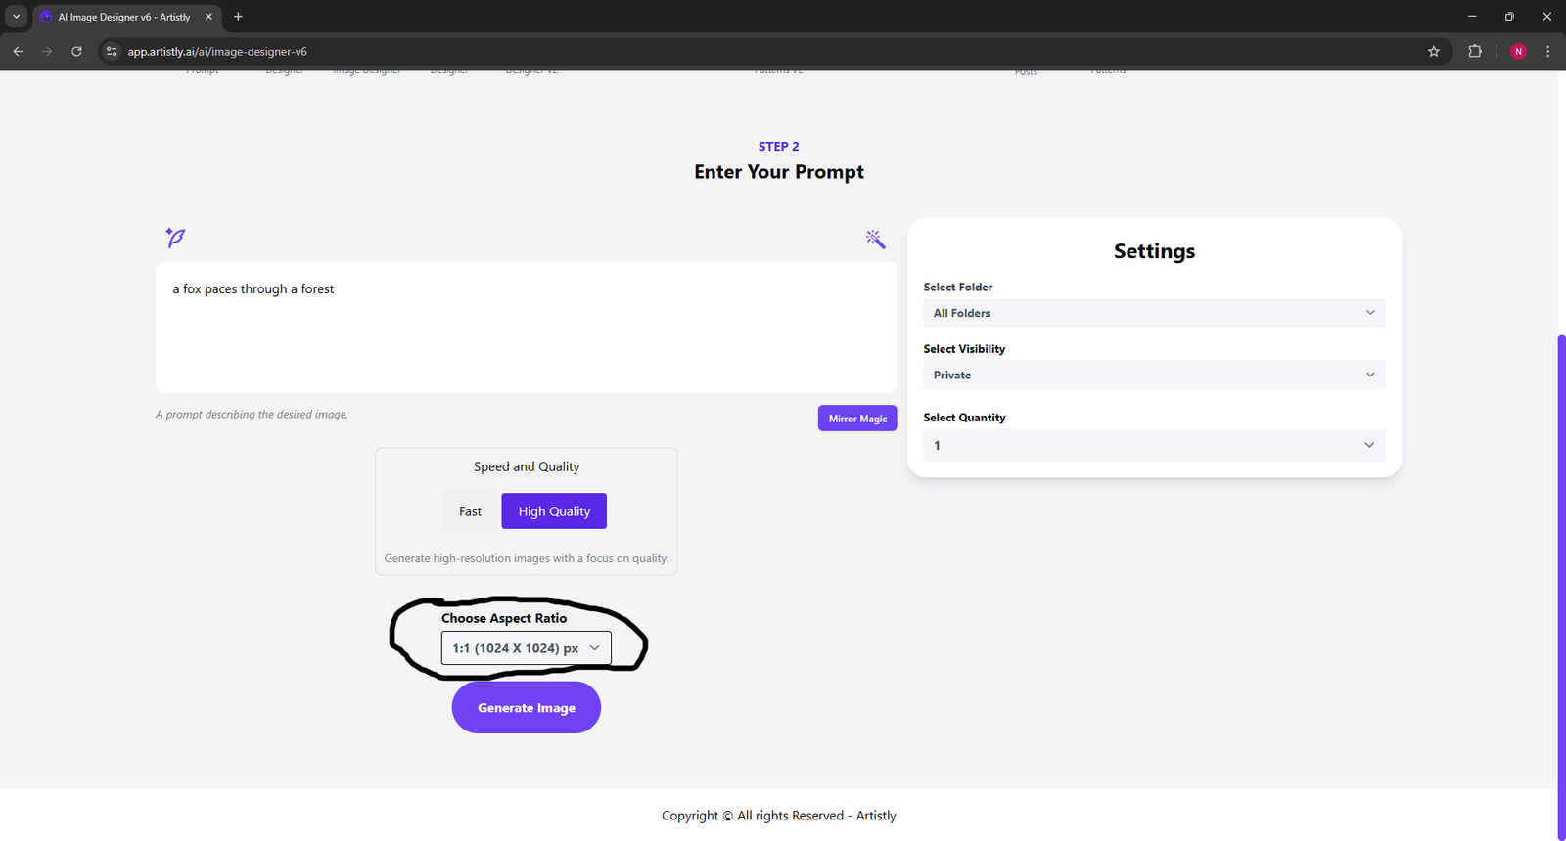Click the Mirror Magic button
1566x841 pixels.
click(x=857, y=419)
